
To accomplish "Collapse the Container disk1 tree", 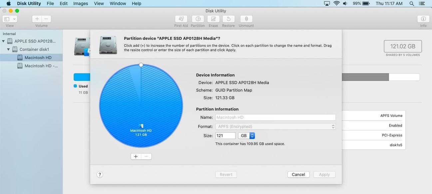I will tap(8, 49).
